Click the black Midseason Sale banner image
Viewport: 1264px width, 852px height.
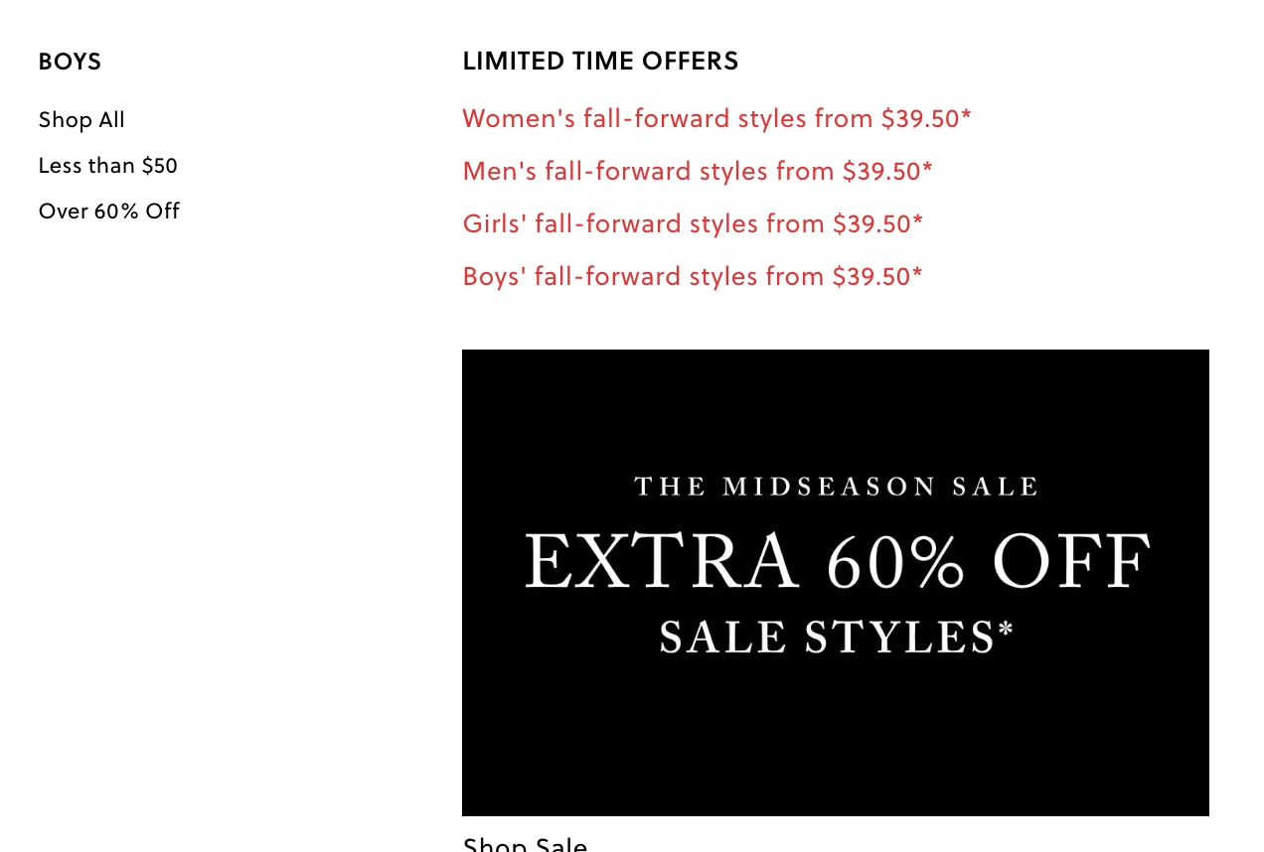click(835, 735)
